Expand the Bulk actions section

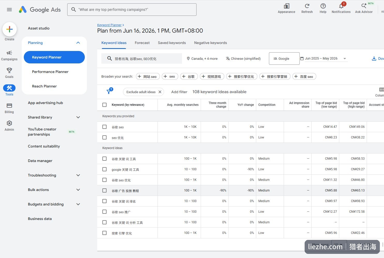(x=78, y=190)
